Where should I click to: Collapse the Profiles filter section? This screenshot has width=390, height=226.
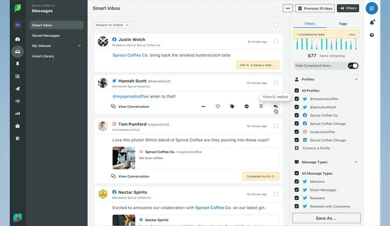[x=356, y=79]
